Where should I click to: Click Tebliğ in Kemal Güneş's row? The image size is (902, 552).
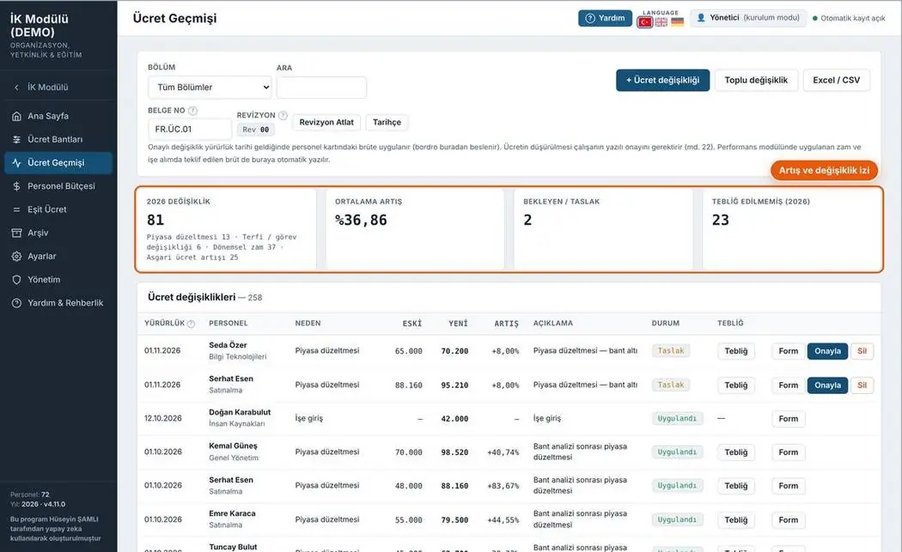735,452
